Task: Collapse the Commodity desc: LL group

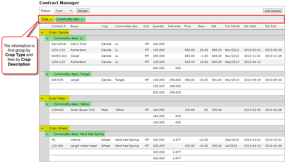Action: [47, 38]
